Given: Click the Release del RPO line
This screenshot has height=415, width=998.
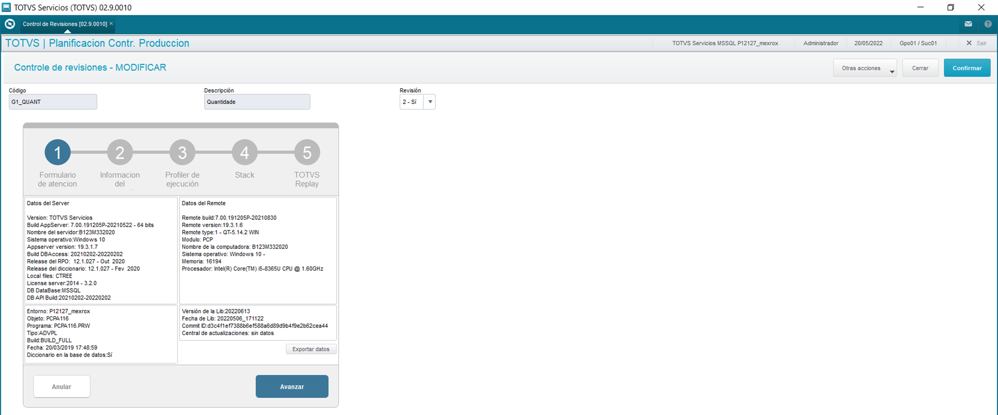Looking at the screenshot, I should (76, 261).
